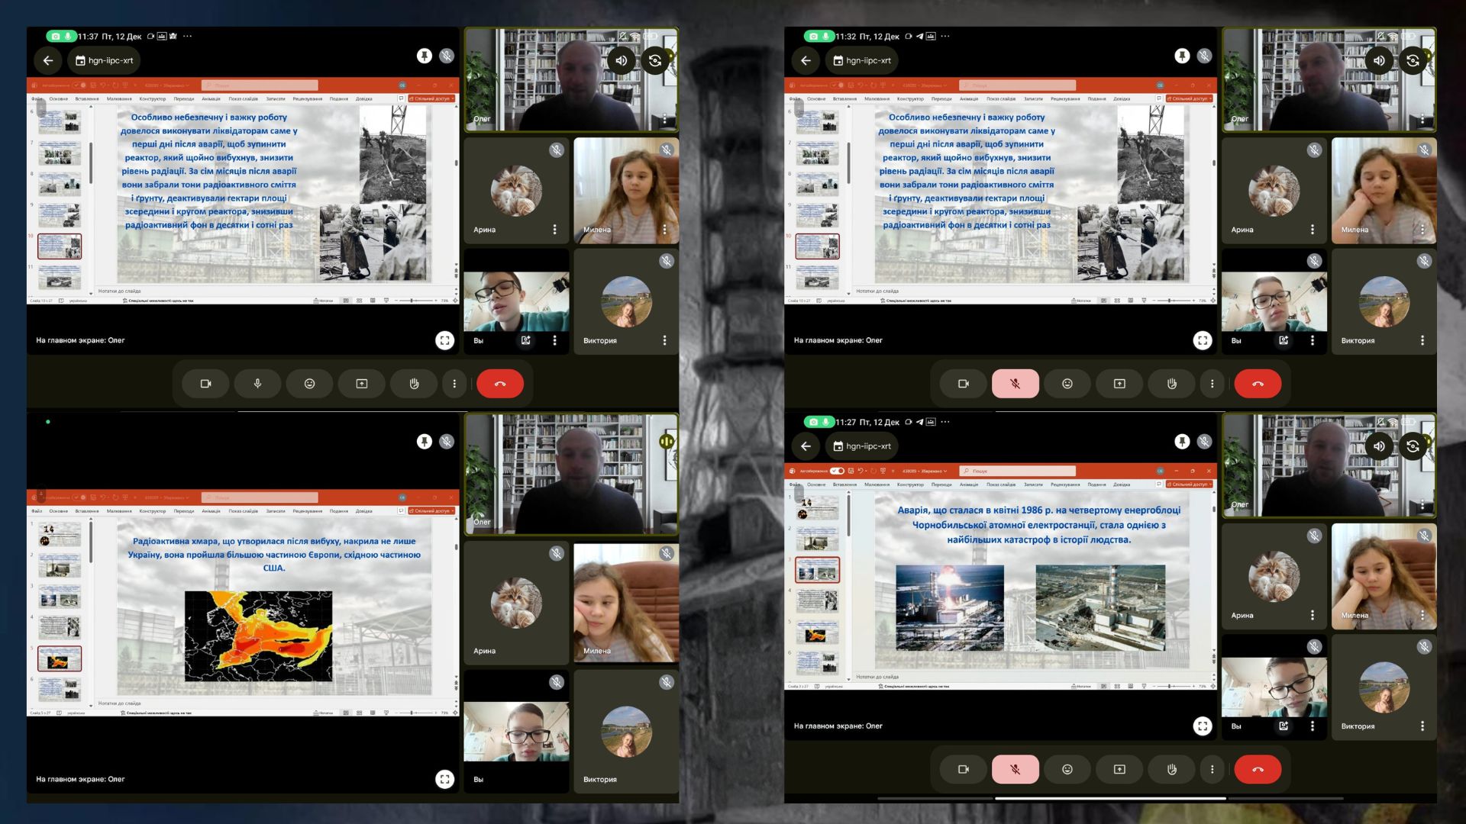The width and height of the screenshot is (1466, 824).
Task: Click PowerPoint zoom slider in 11:27 status bar
Action: 1169,686
